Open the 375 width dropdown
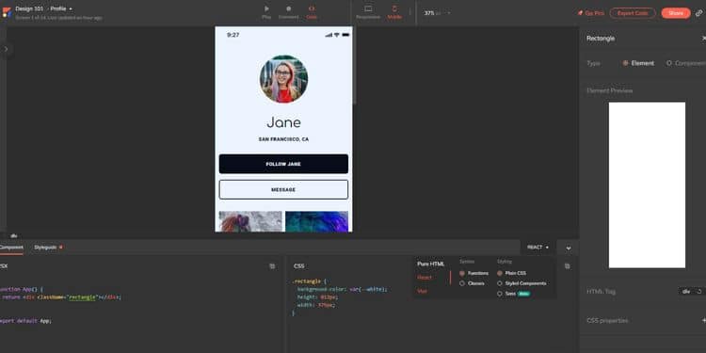Viewport: 706px width, 353px height. pos(437,13)
